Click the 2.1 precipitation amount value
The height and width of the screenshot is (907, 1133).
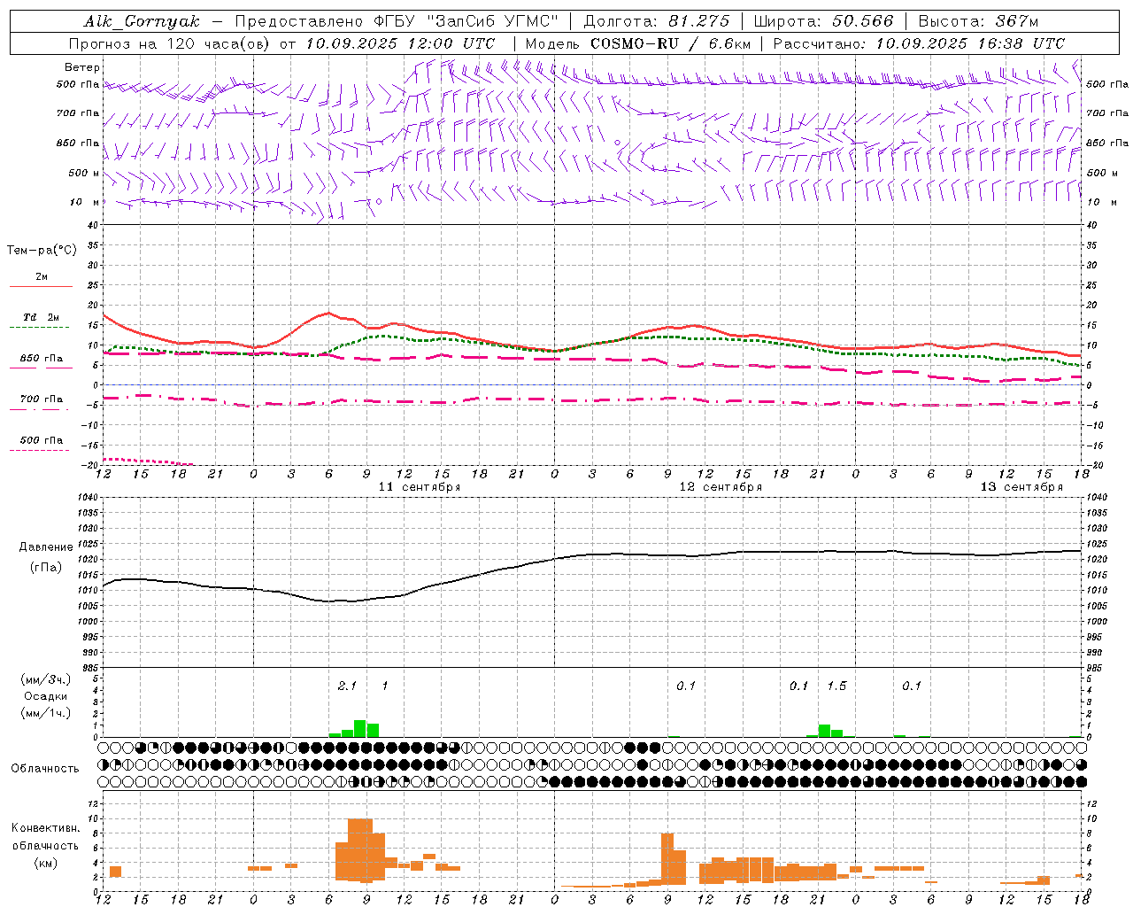[347, 686]
